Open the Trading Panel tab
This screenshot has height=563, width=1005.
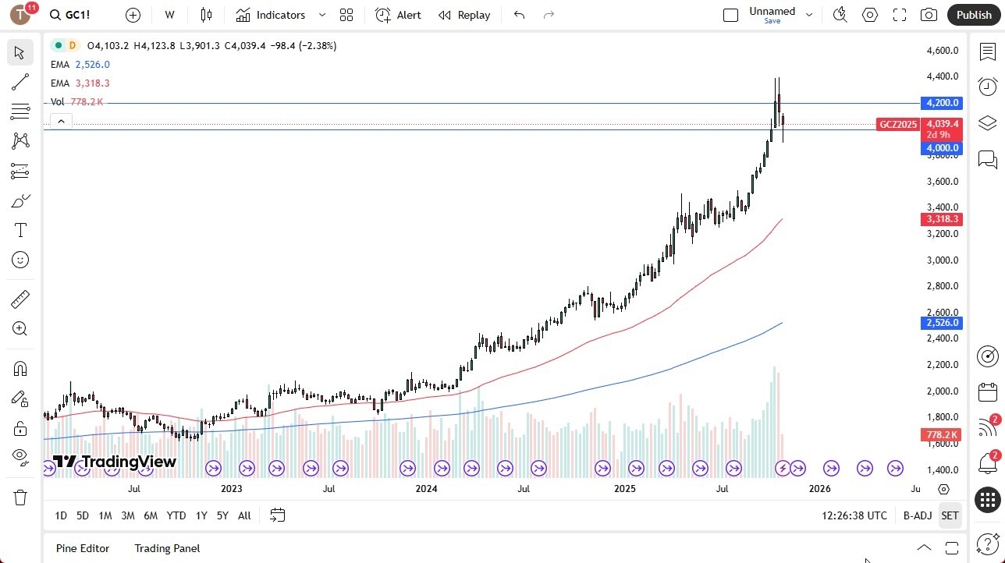point(166,548)
